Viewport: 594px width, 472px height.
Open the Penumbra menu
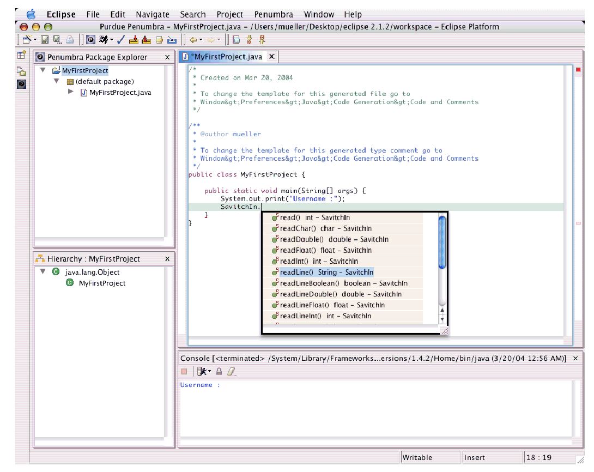pyautogui.click(x=273, y=15)
